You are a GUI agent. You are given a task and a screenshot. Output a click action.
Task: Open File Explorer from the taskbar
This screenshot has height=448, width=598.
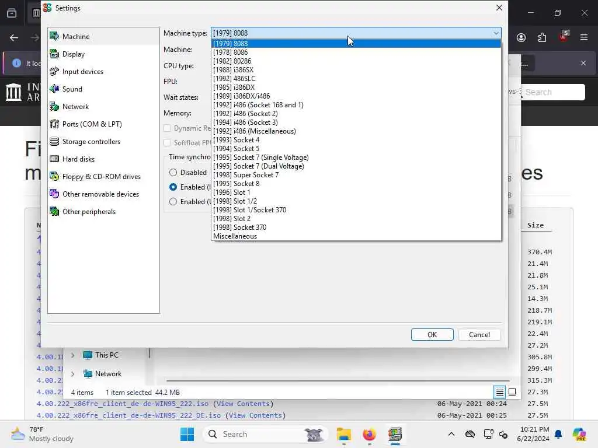[x=343, y=434]
